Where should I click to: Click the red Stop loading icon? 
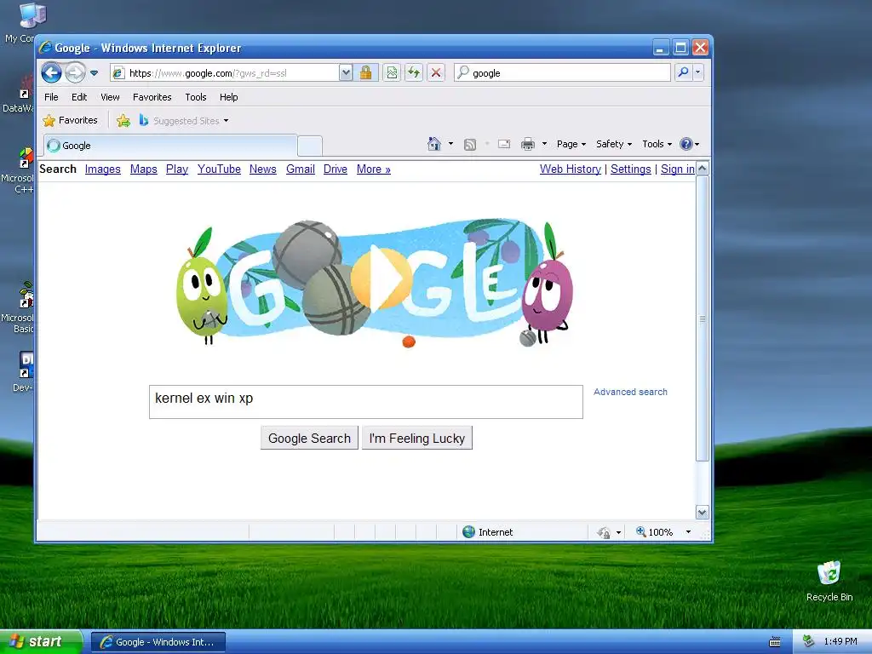tap(436, 73)
